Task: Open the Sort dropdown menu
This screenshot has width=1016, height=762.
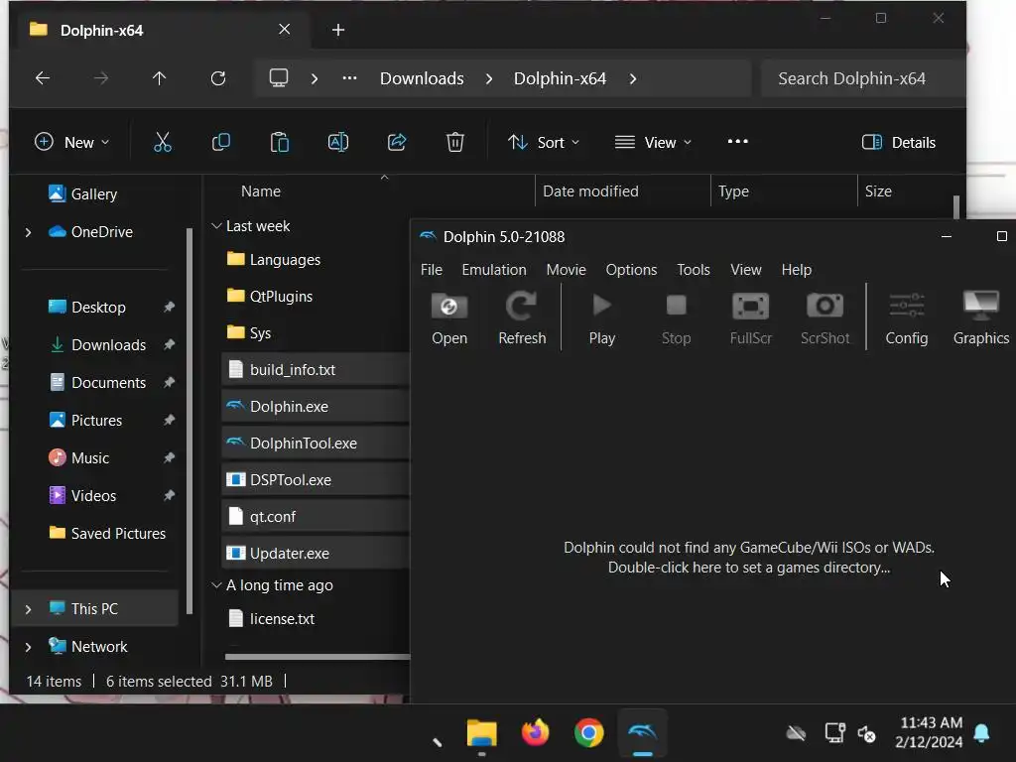Action: coord(543,142)
